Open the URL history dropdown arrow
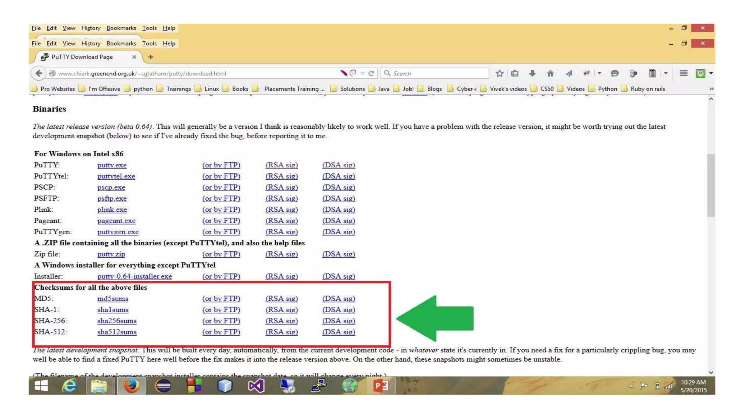The image size is (736, 414). click(x=363, y=73)
